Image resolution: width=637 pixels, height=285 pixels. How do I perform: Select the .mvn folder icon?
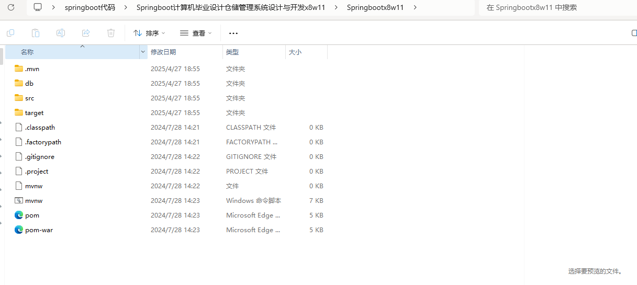pos(19,69)
